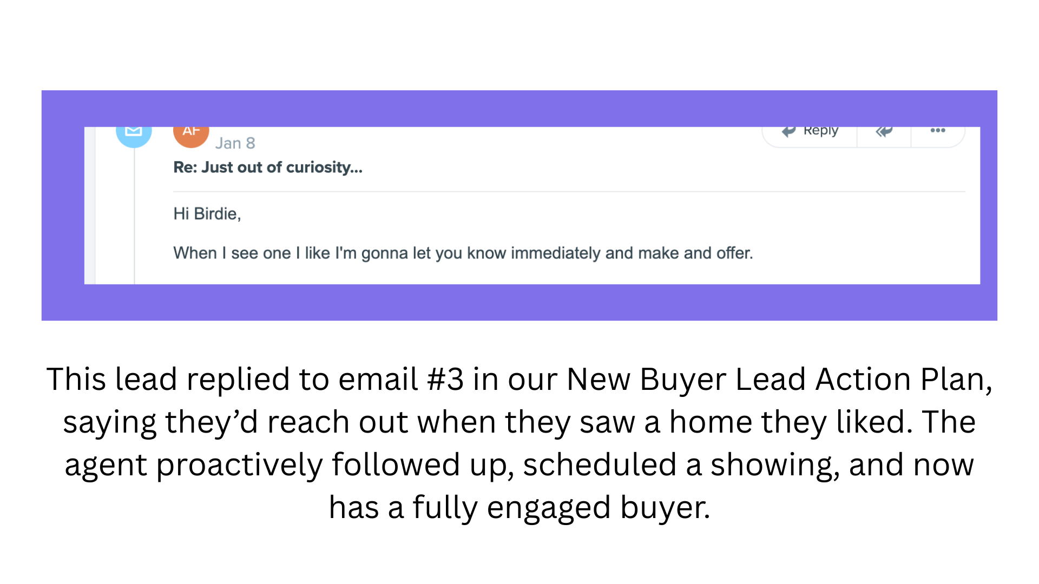1039x584 pixels.
Task: Click the horizontal divider under the subject
Action: [x=569, y=191]
